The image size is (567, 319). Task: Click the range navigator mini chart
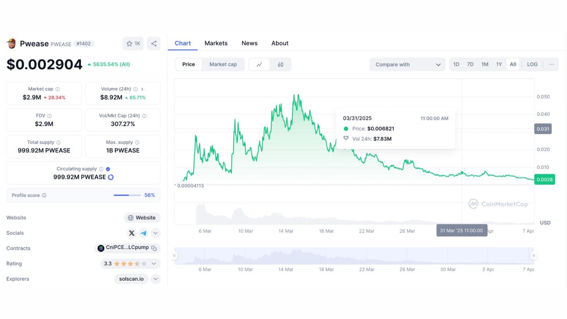coord(354,256)
